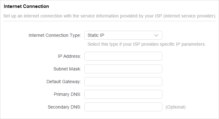
Task: Open the Internet Connection Type dropdown
Action: 123,35
